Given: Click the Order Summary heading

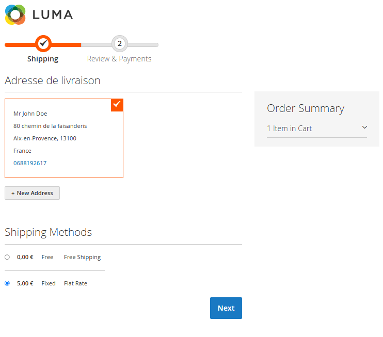Looking at the screenshot, I should [x=305, y=108].
